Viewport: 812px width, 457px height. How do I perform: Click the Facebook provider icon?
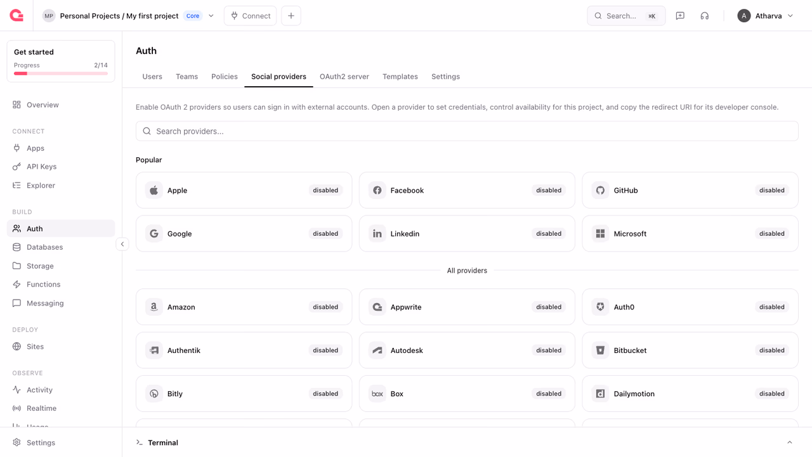377,190
